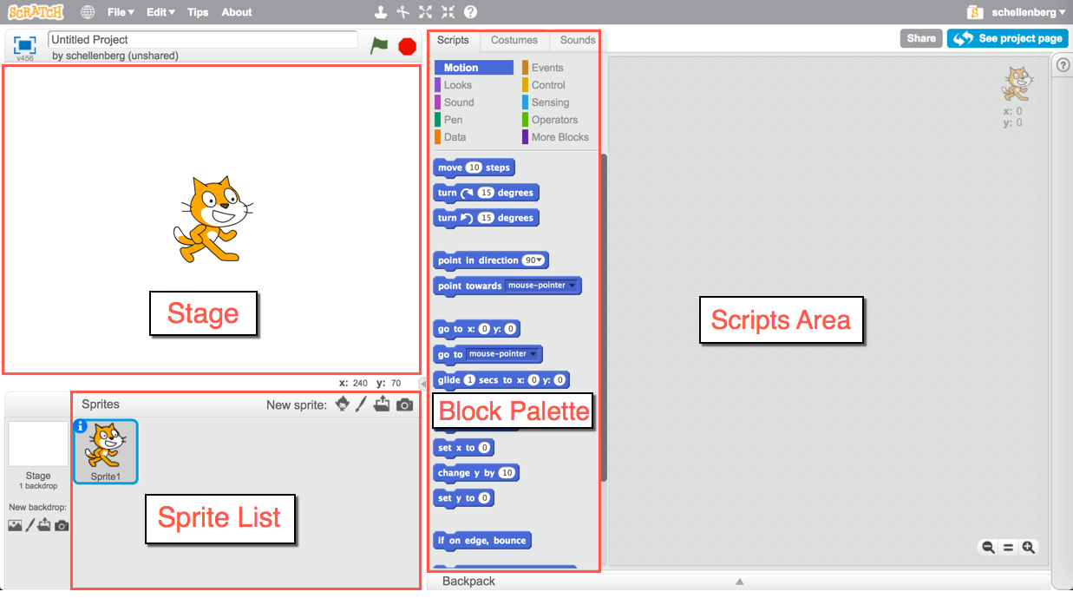Zoom in the scripts area
Image resolution: width=1073 pixels, height=605 pixels.
point(1028,547)
